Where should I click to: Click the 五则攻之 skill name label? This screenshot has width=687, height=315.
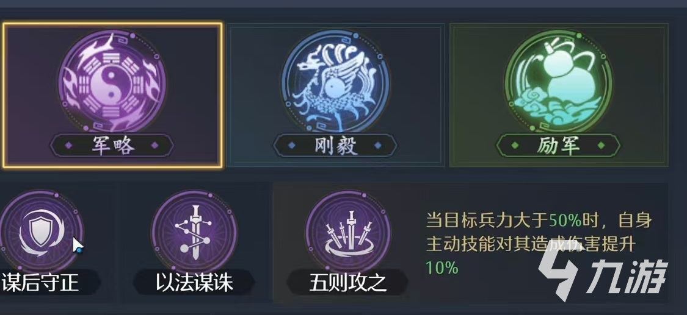347,283
